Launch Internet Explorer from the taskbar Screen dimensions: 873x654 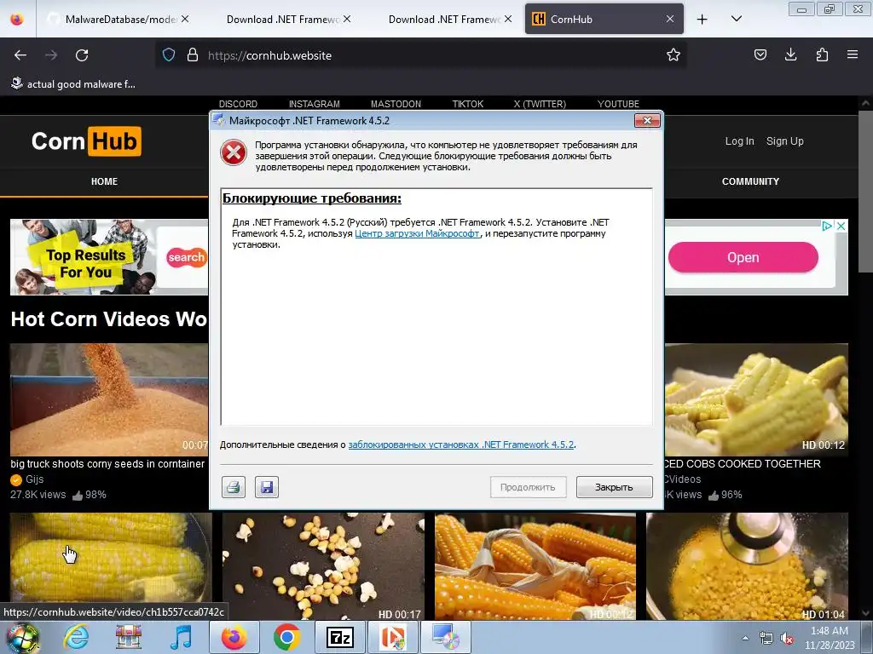pyautogui.click(x=76, y=637)
